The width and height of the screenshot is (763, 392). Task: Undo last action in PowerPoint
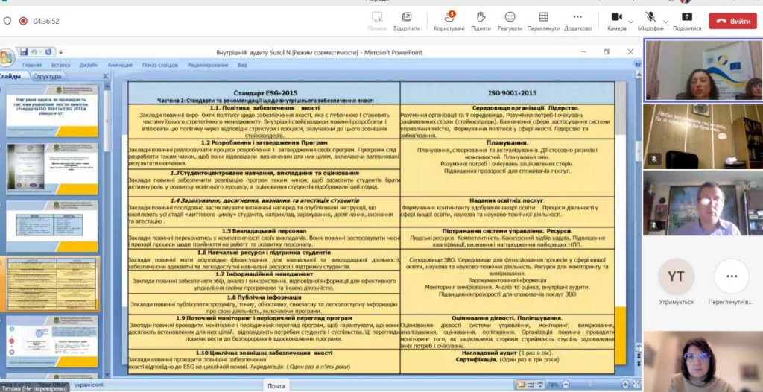[x=34, y=51]
